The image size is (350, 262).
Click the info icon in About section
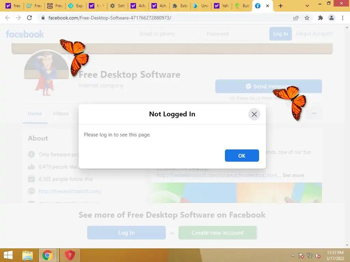tap(31, 154)
